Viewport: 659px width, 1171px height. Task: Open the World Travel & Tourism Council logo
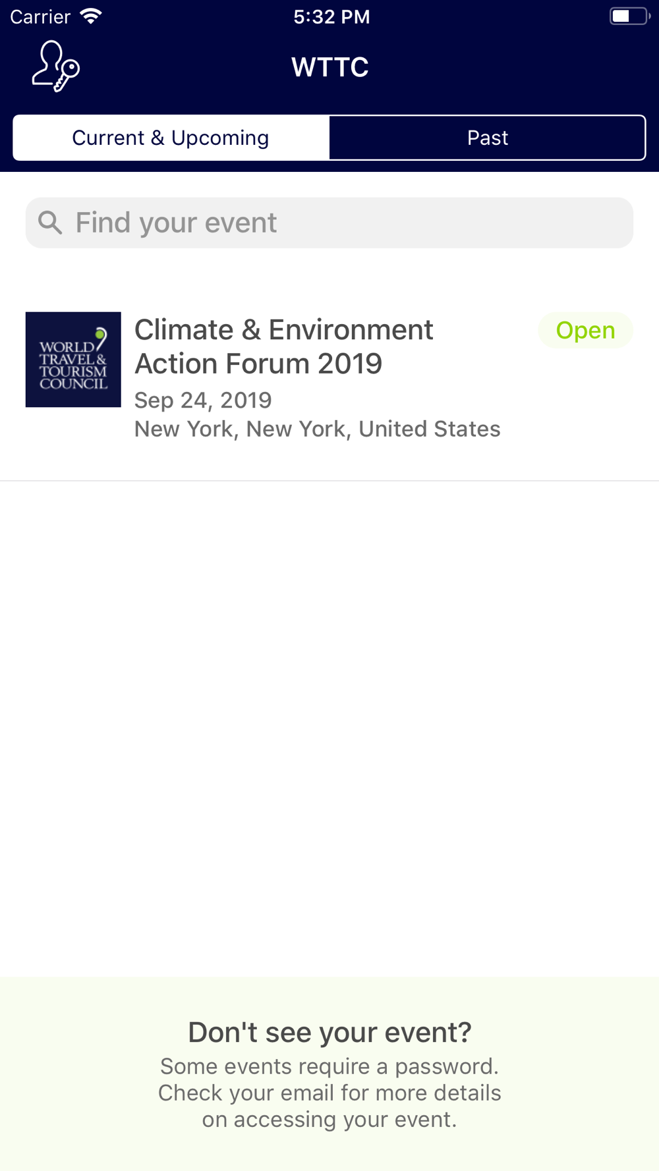click(73, 360)
